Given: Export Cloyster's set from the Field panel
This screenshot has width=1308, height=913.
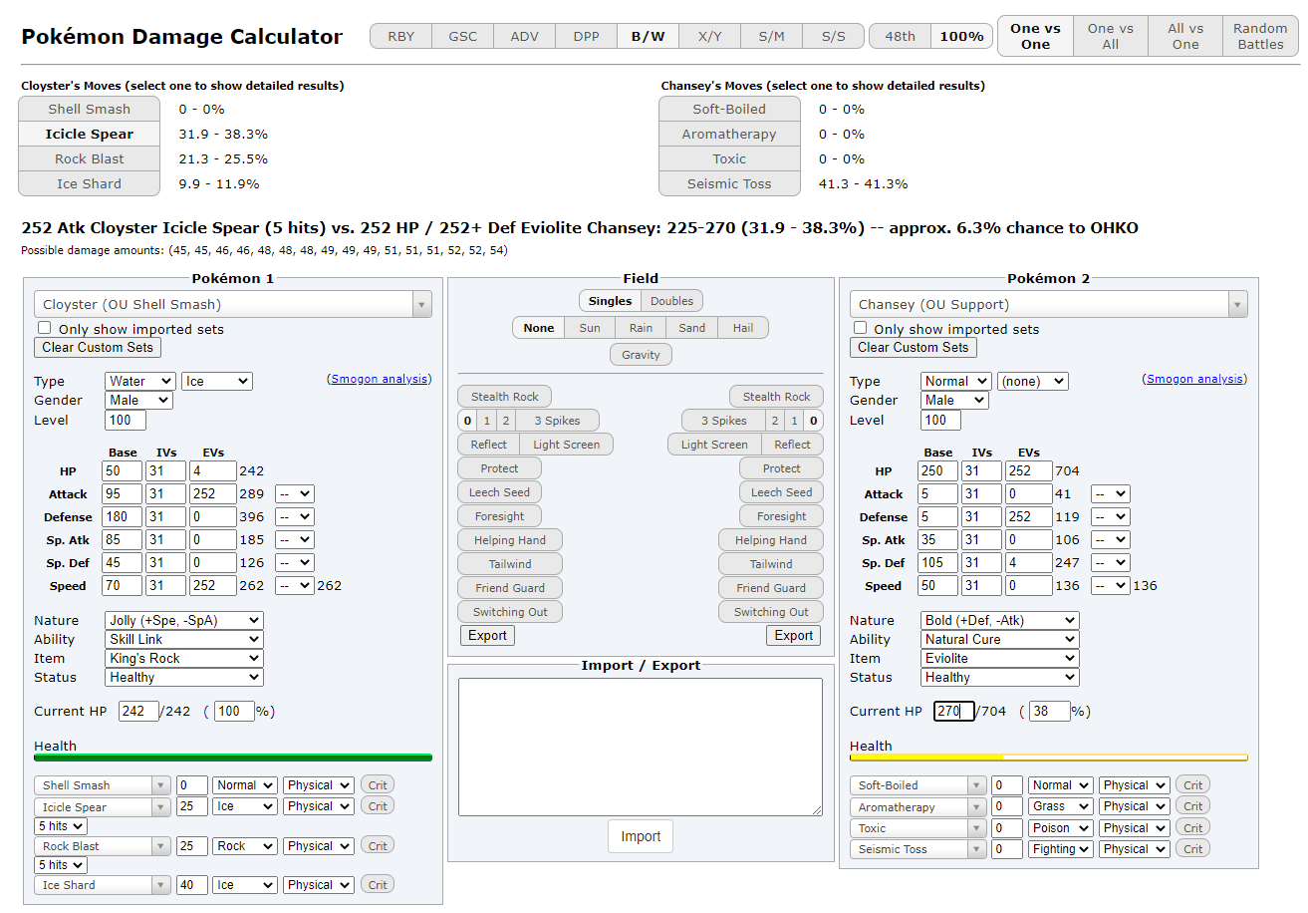Looking at the screenshot, I should click(488, 635).
